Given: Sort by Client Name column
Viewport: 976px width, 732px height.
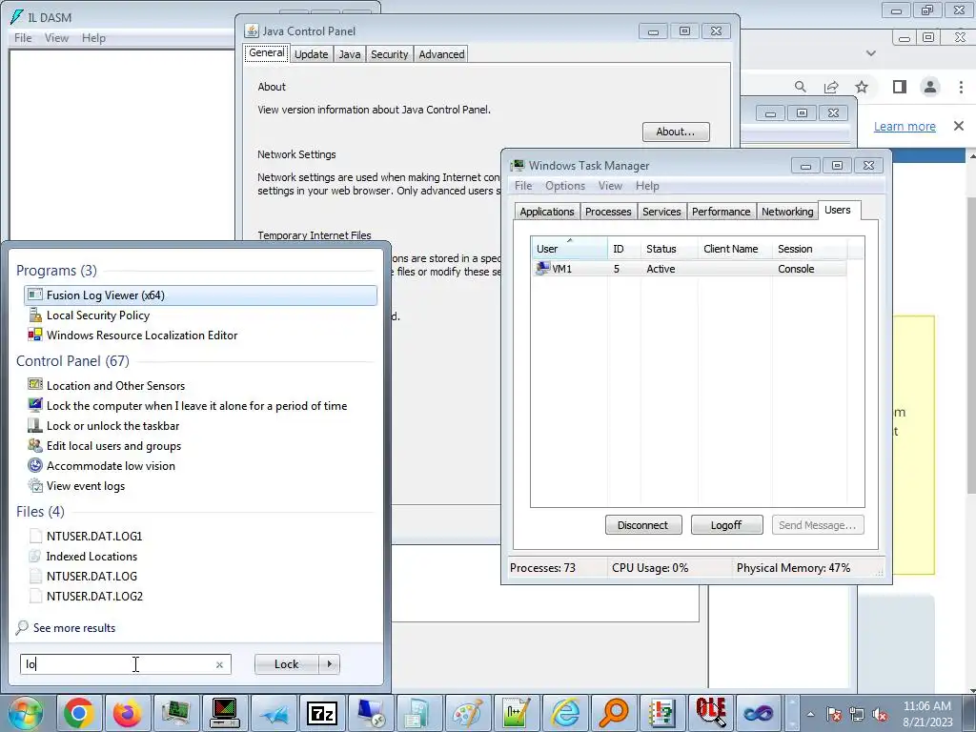Looking at the screenshot, I should (735, 249).
